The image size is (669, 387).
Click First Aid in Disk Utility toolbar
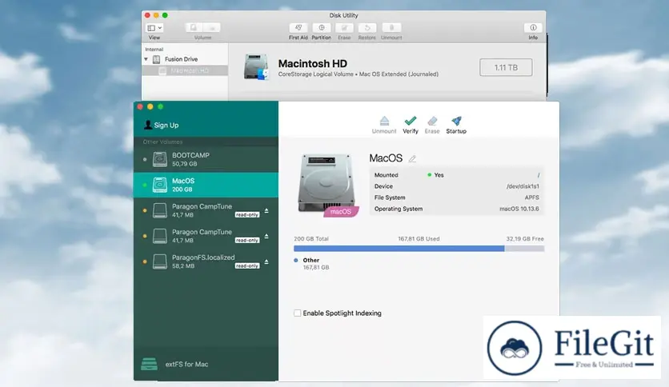tap(298, 28)
